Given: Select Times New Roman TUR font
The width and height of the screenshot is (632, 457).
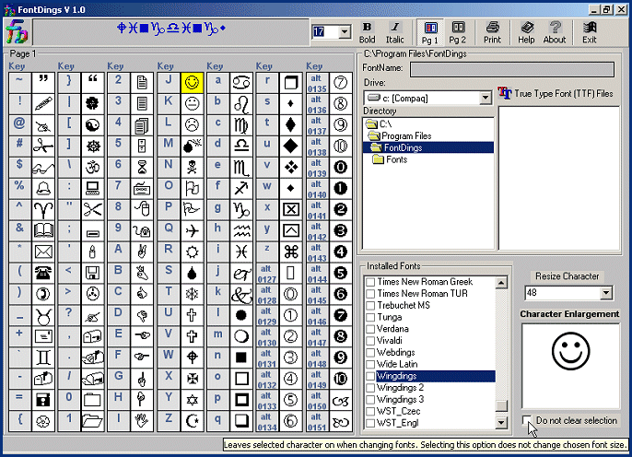Looking at the screenshot, I should coord(422,293).
